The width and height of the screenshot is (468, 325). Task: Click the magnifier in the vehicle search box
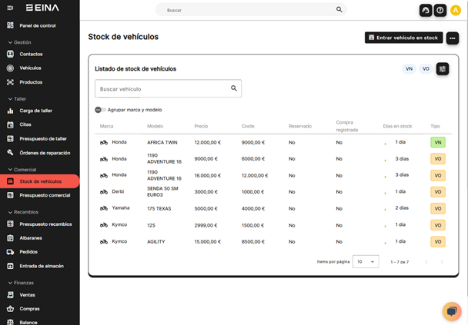coord(234,88)
